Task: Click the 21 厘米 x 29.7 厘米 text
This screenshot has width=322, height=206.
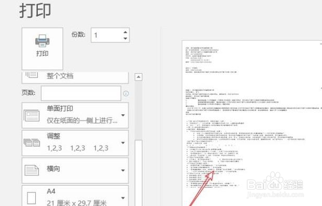Action: [77, 203]
